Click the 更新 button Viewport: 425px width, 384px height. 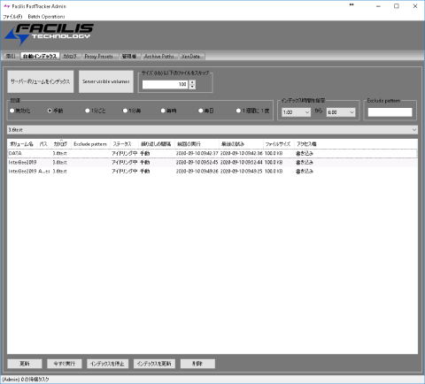pyautogui.click(x=25, y=364)
